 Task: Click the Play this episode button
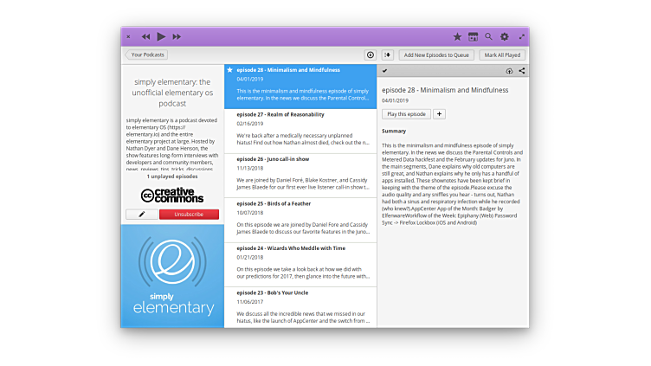(x=406, y=113)
